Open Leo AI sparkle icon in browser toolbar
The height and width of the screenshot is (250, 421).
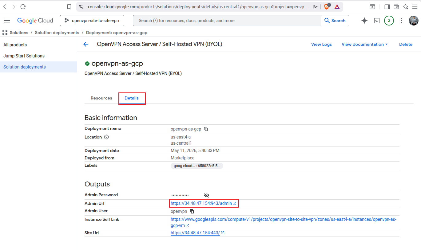[406, 7]
